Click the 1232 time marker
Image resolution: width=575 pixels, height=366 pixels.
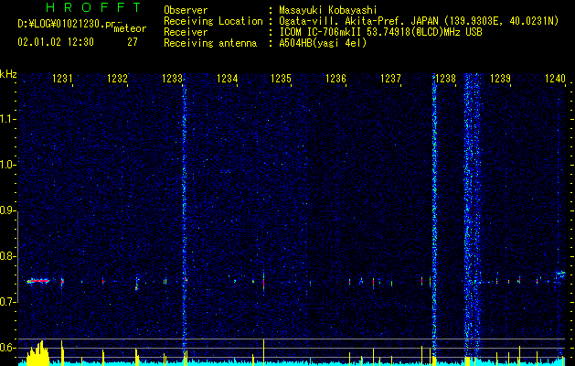click(x=117, y=79)
